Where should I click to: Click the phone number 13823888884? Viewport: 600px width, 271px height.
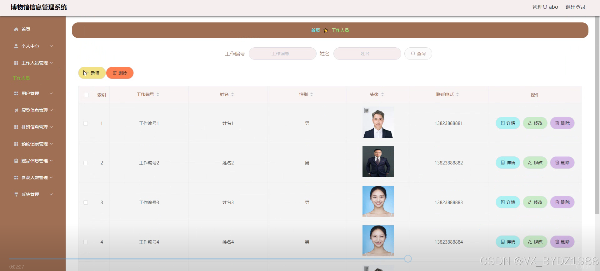tap(449, 242)
